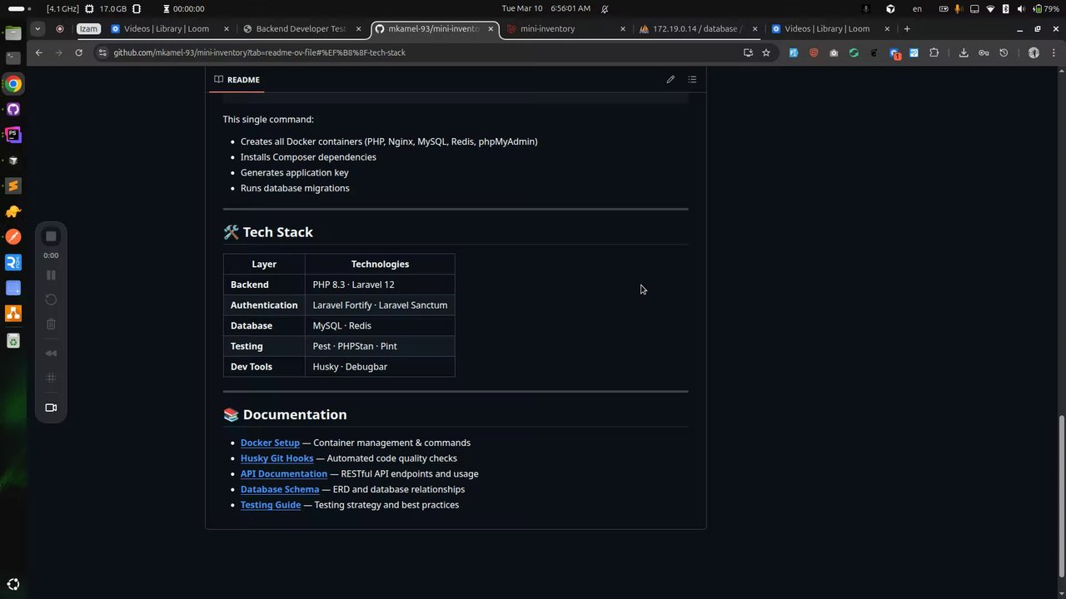Screen dimensions: 1066x599
Task: Open the browser downloads icon
Action: [964, 52]
